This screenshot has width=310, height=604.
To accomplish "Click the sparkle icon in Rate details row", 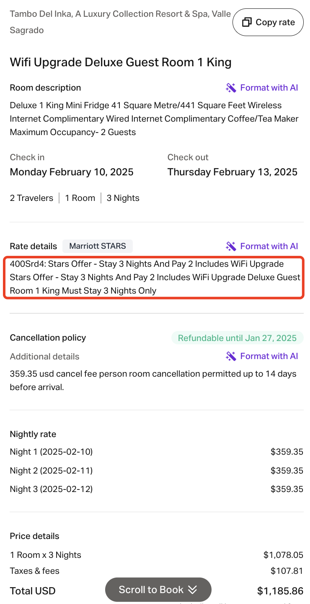I will [231, 246].
